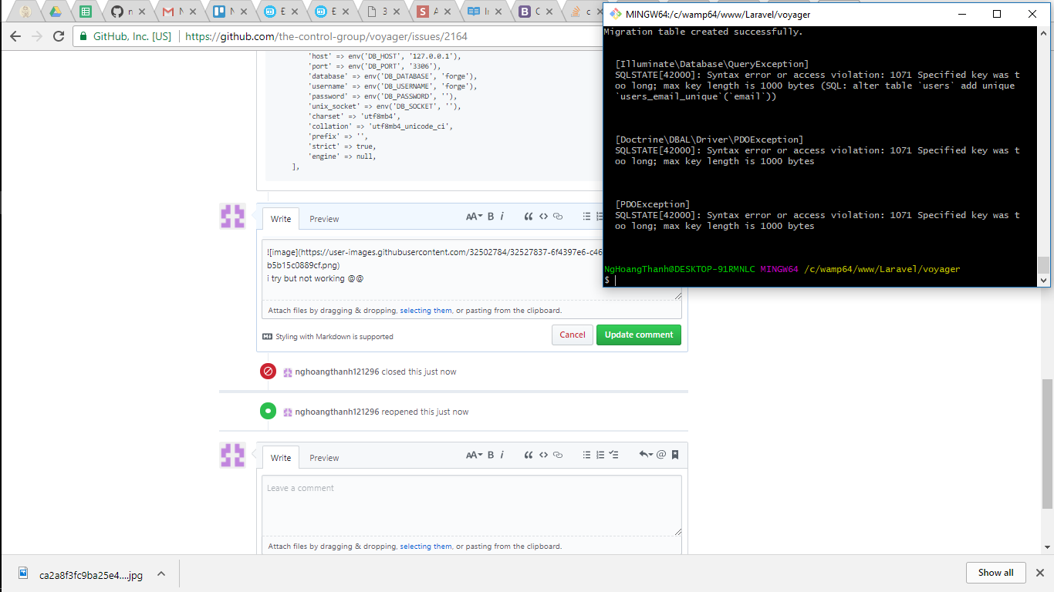This screenshot has height=592, width=1054.
Task: Cancel editing the comment
Action: click(572, 335)
